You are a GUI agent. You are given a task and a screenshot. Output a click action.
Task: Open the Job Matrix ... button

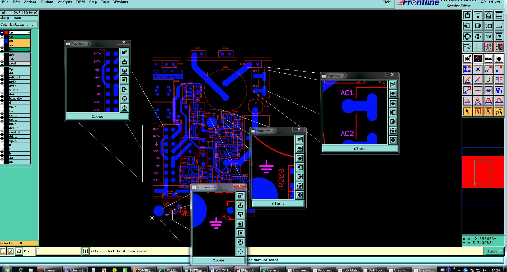click(19, 25)
